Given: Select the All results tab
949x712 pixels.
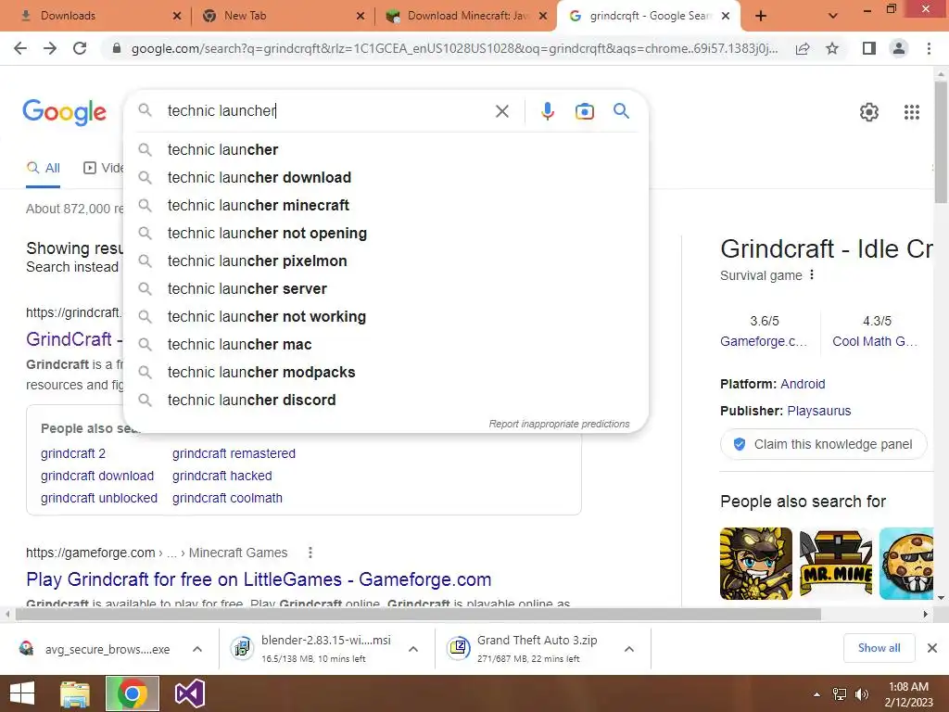Looking at the screenshot, I should (x=43, y=169).
